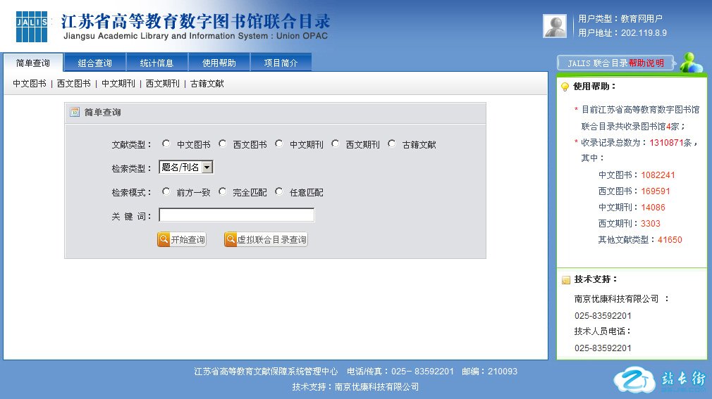Go to the 项目简介 tab
712x399 pixels.
(x=281, y=63)
